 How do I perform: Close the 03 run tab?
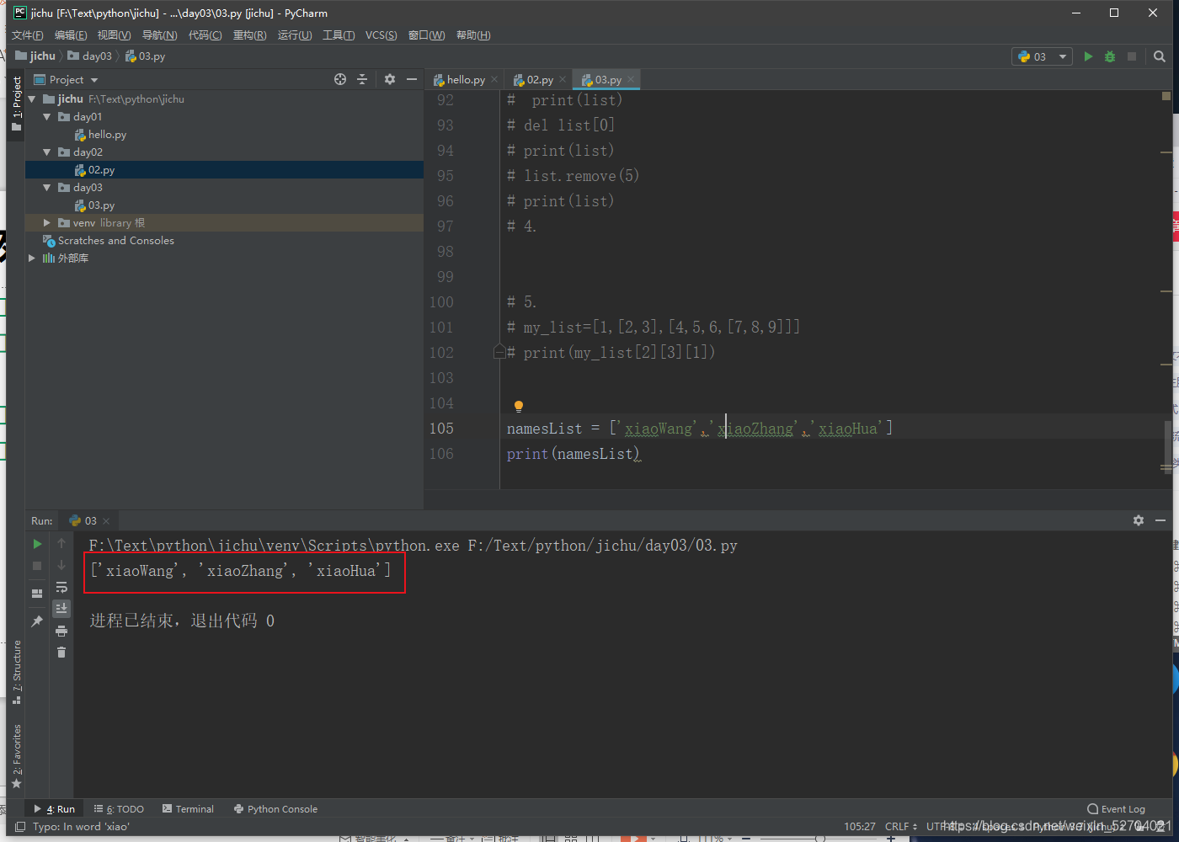[106, 521]
